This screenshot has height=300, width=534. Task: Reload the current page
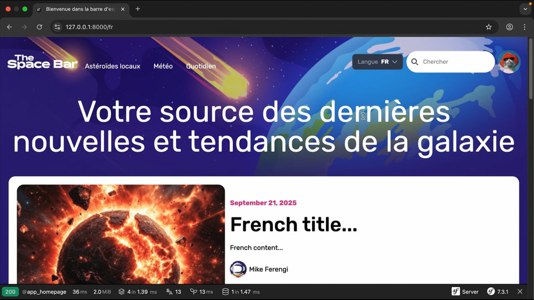(x=40, y=27)
